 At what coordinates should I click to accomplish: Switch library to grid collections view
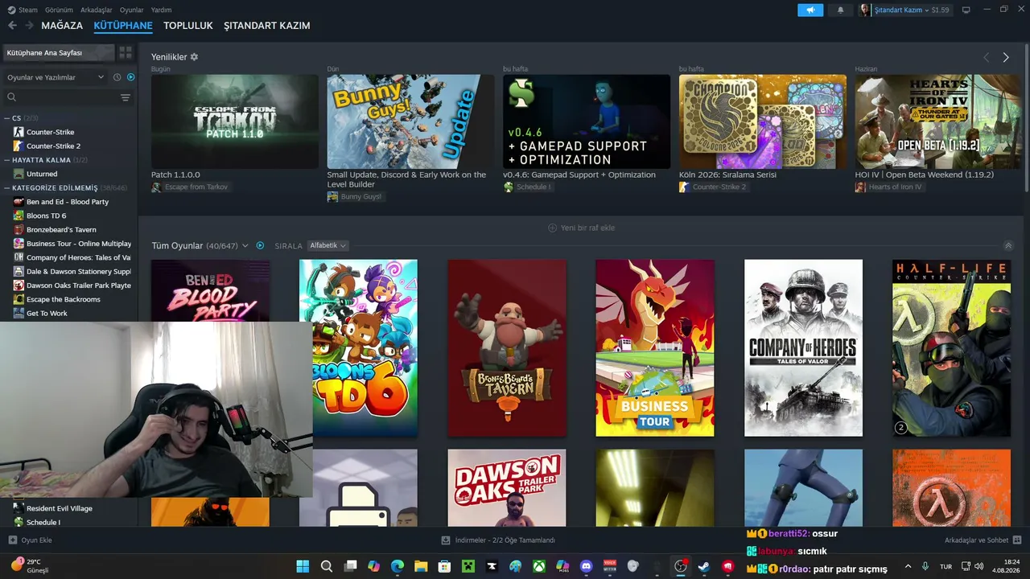[126, 52]
